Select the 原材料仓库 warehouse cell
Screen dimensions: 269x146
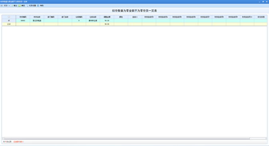point(93,20)
